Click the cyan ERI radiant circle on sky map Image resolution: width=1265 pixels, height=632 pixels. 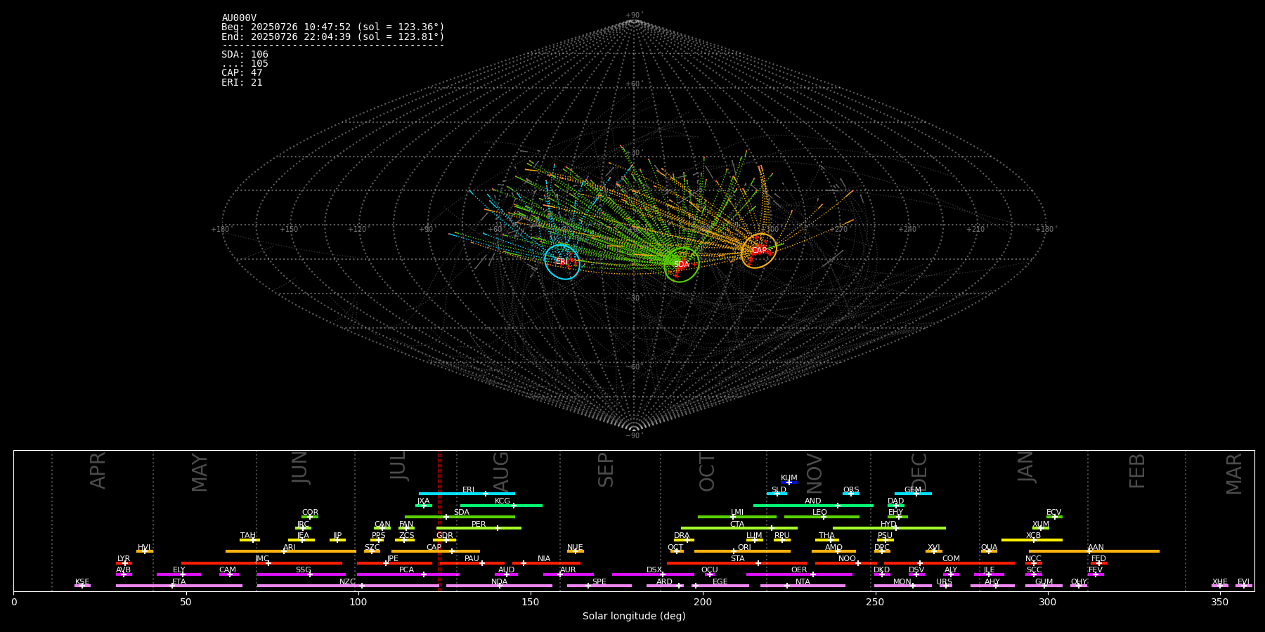point(562,262)
